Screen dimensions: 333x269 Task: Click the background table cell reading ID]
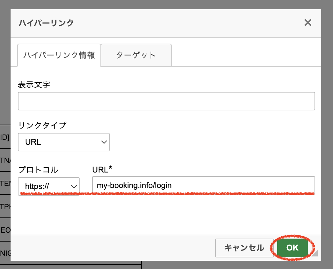pos(5,137)
